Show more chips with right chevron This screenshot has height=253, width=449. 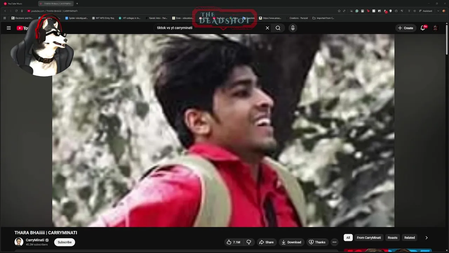tap(427, 238)
